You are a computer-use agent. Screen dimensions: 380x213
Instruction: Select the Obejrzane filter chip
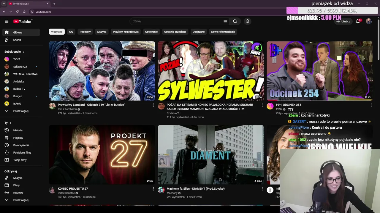click(x=199, y=32)
